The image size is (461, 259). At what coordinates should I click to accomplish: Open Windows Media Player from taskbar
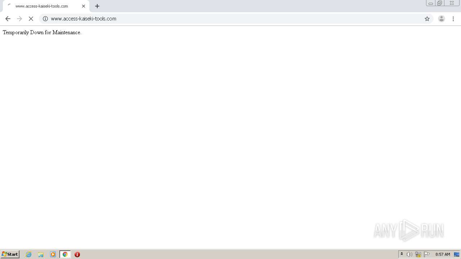(x=53, y=254)
